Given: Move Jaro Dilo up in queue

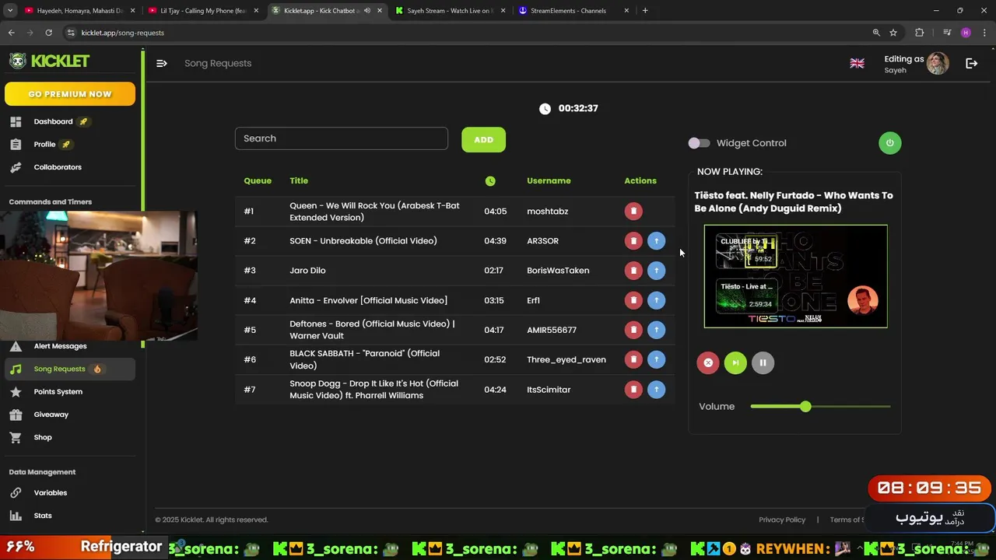Looking at the screenshot, I should pos(656,271).
